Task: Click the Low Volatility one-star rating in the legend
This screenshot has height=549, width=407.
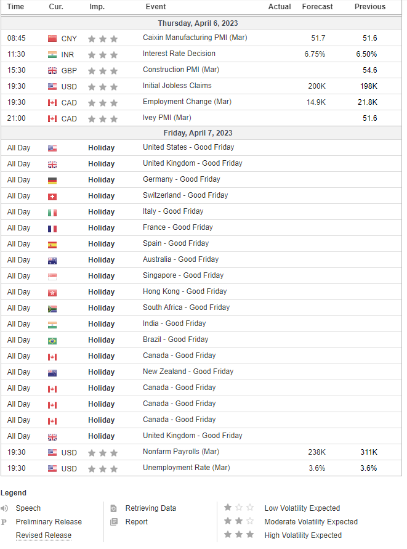Action: tap(239, 507)
